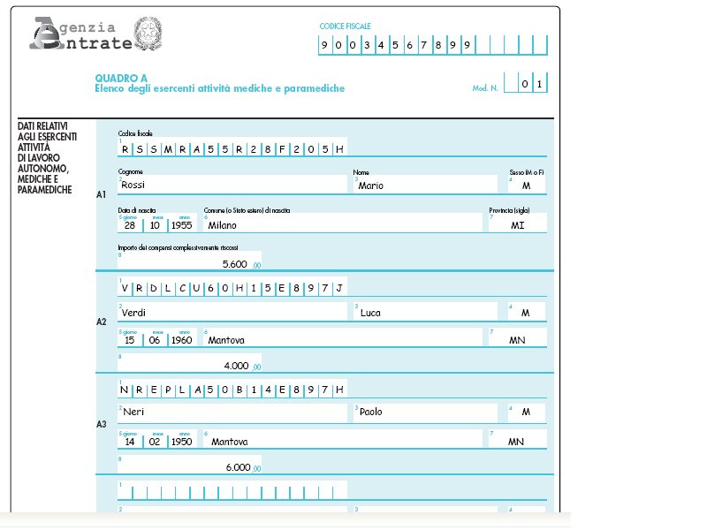The height and width of the screenshot is (530, 707).
Task: Select the surname field containing Verdi
Action: [232, 314]
